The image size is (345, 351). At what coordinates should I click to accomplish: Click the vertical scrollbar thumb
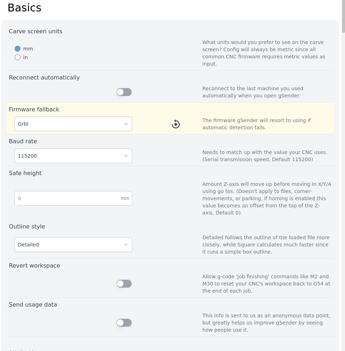tap(343, 16)
